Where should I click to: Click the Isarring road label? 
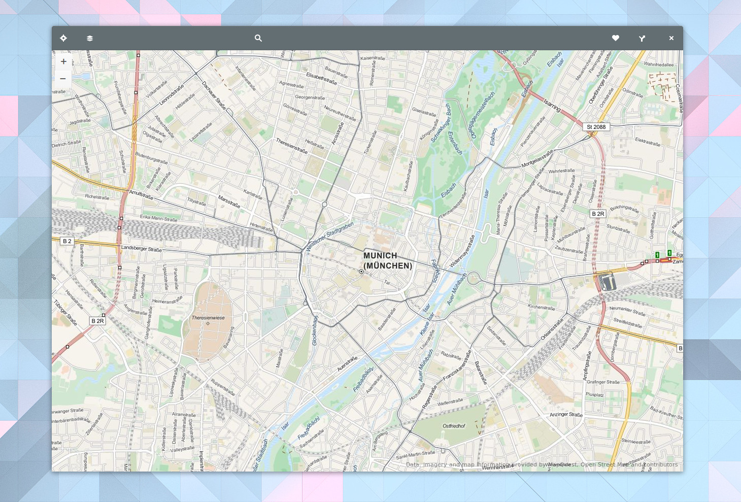coord(552,106)
